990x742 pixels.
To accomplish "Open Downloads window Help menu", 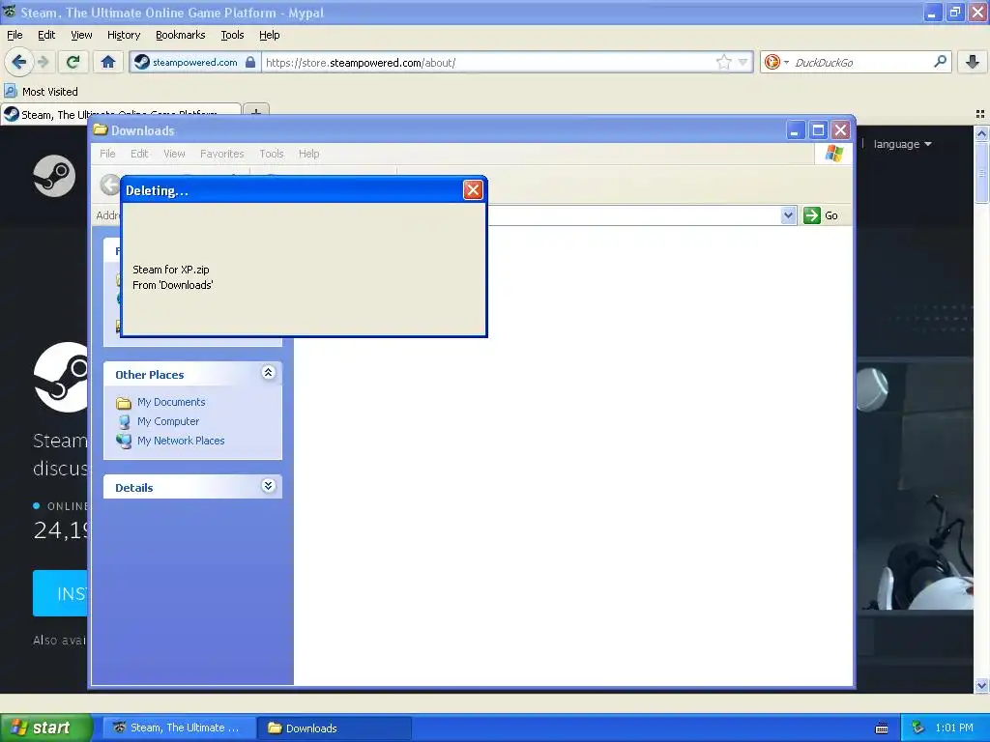I will click(308, 154).
